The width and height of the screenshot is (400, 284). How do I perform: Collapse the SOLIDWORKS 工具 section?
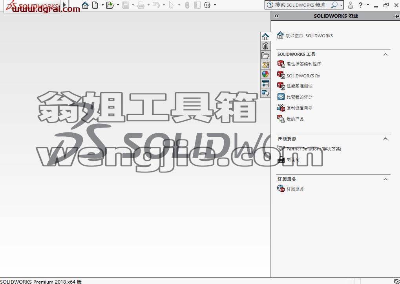click(x=385, y=54)
